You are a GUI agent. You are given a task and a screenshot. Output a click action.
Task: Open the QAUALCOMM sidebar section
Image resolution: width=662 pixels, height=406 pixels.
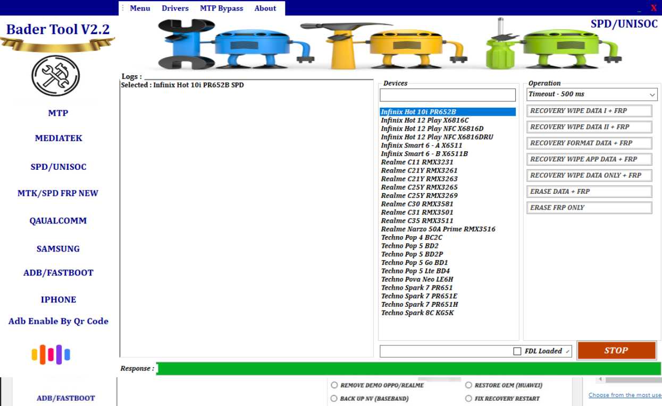click(57, 220)
